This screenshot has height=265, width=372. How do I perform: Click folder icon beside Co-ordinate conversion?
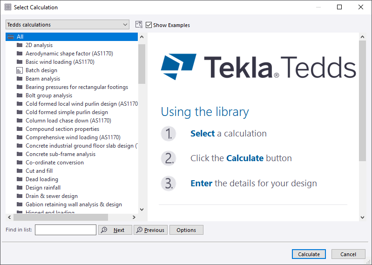[20, 163]
